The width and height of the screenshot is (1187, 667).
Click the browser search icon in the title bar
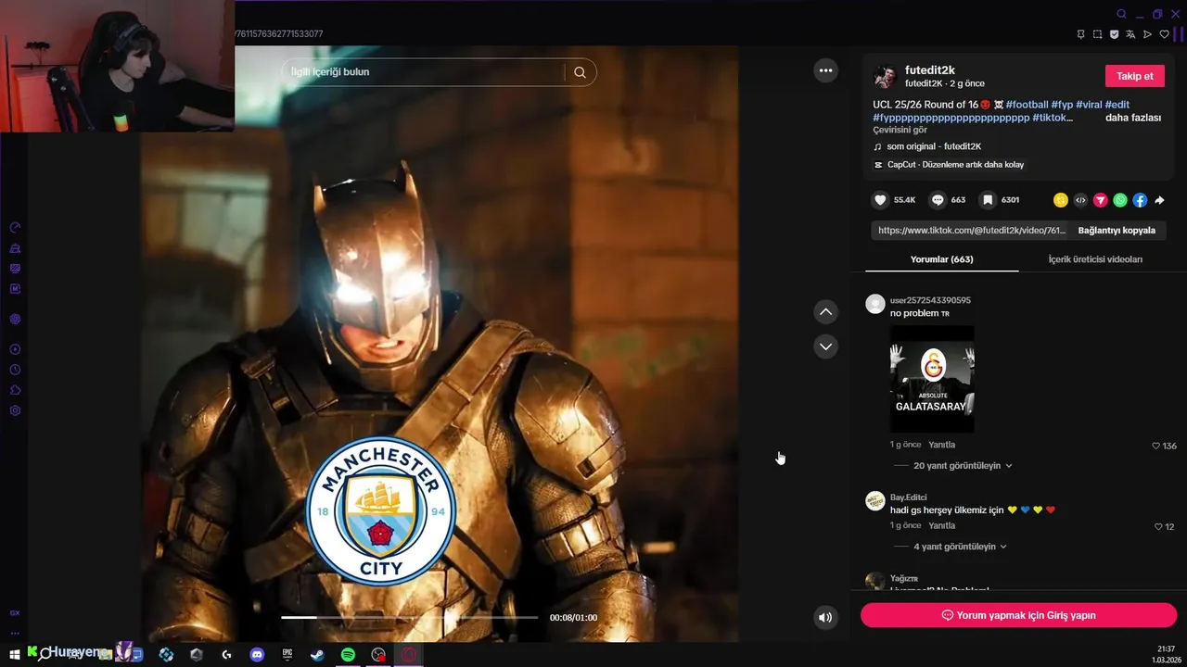click(x=1121, y=14)
